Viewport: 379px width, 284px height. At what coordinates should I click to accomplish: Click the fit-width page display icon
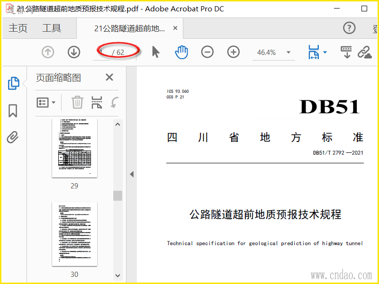pyautogui.click(x=314, y=52)
